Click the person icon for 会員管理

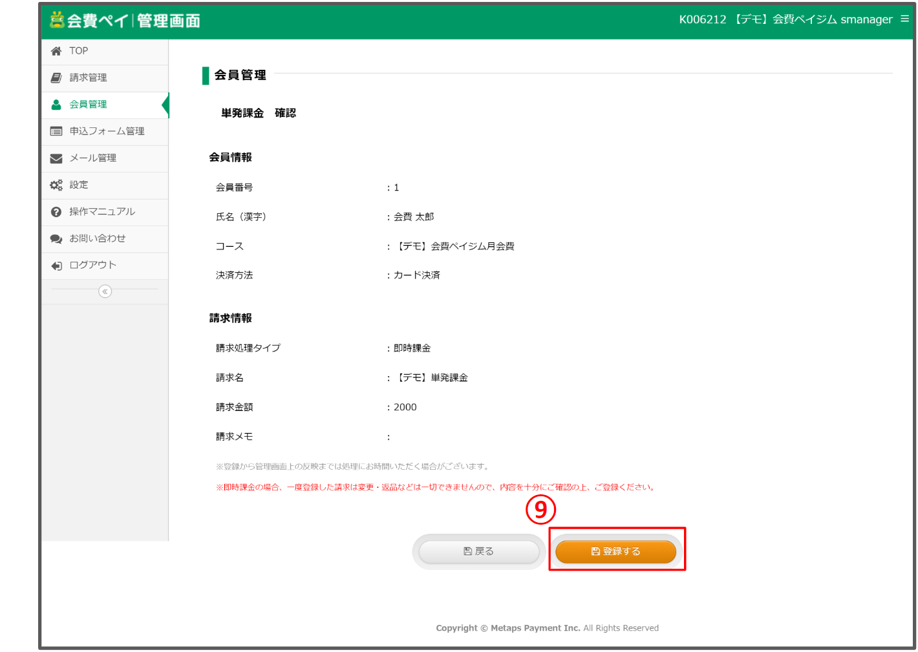point(56,105)
